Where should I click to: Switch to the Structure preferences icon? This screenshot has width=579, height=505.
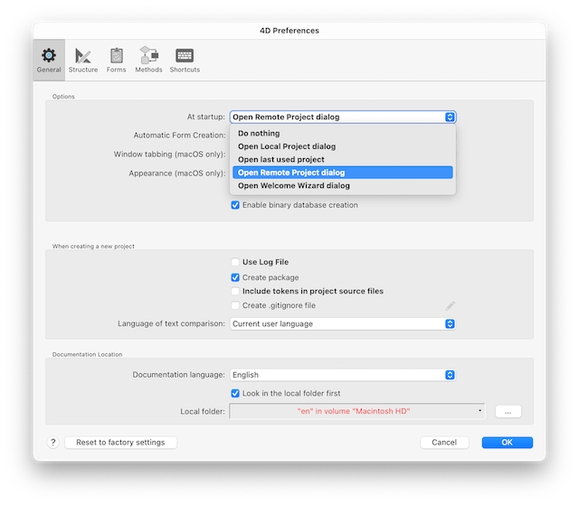click(83, 60)
